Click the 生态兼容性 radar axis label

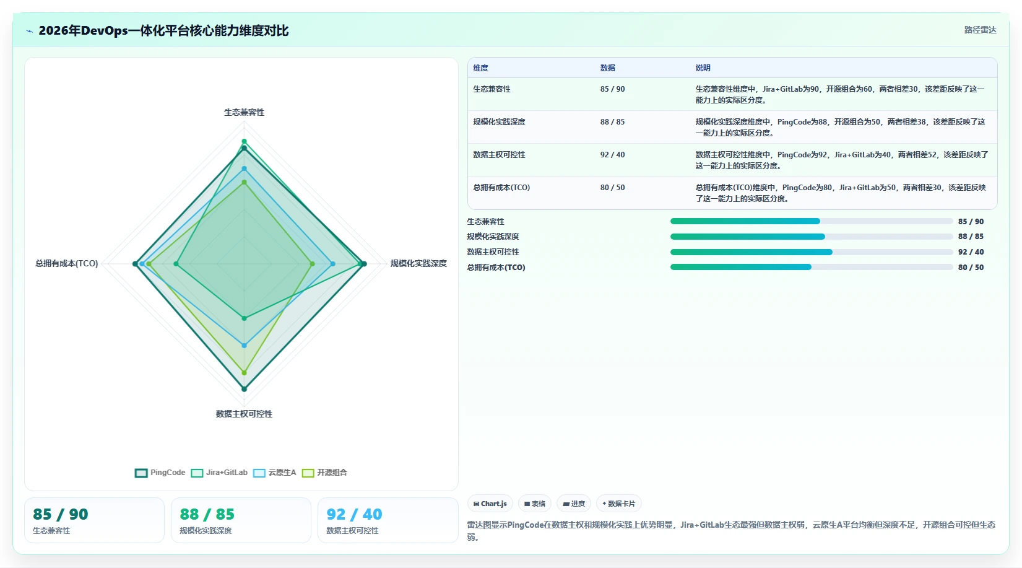pos(244,112)
